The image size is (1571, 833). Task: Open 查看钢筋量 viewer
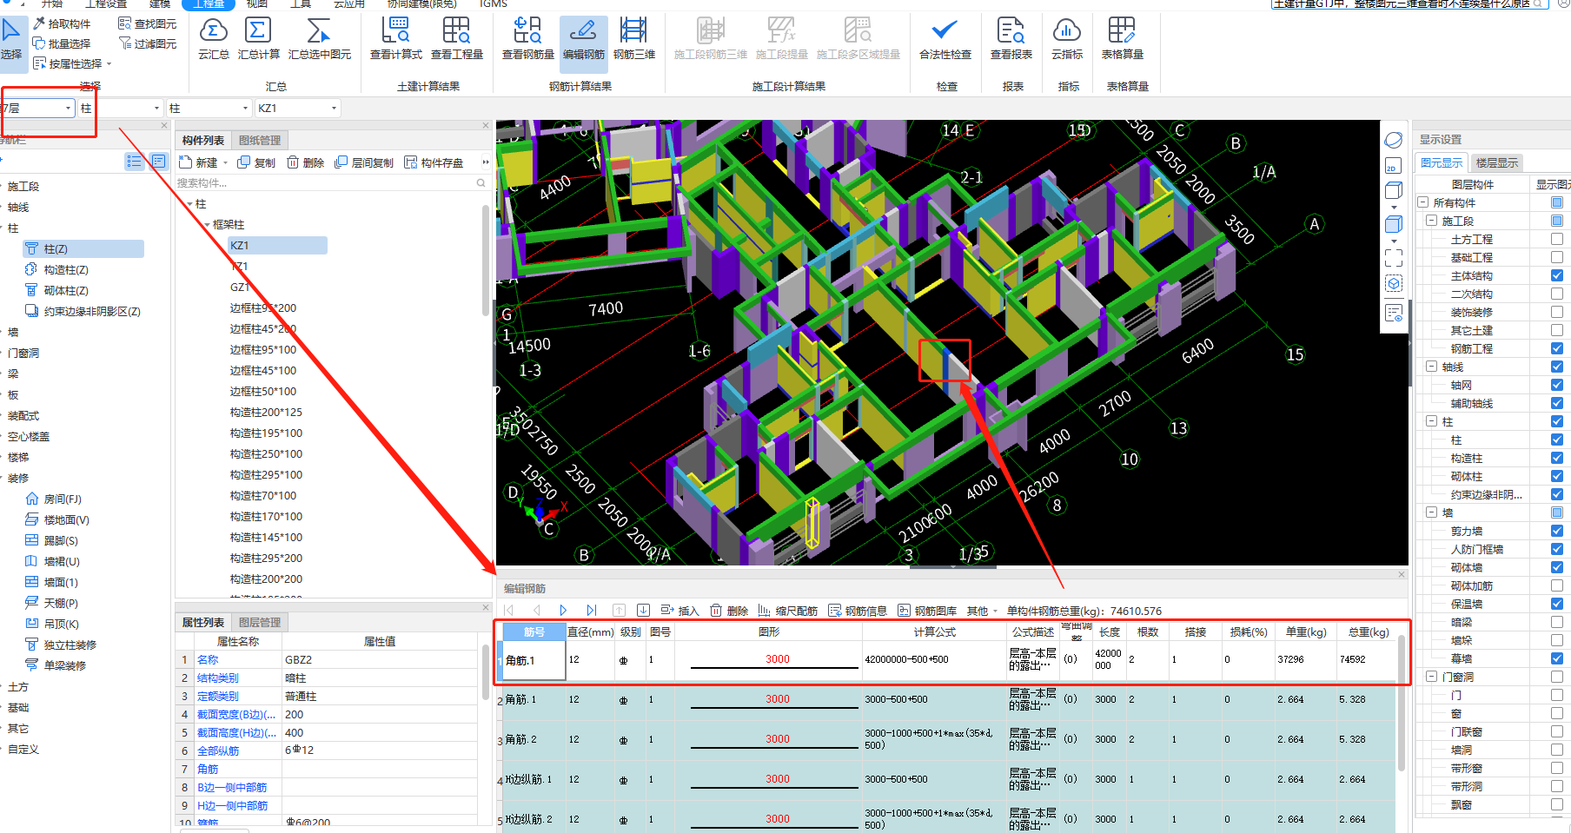pyautogui.click(x=528, y=40)
